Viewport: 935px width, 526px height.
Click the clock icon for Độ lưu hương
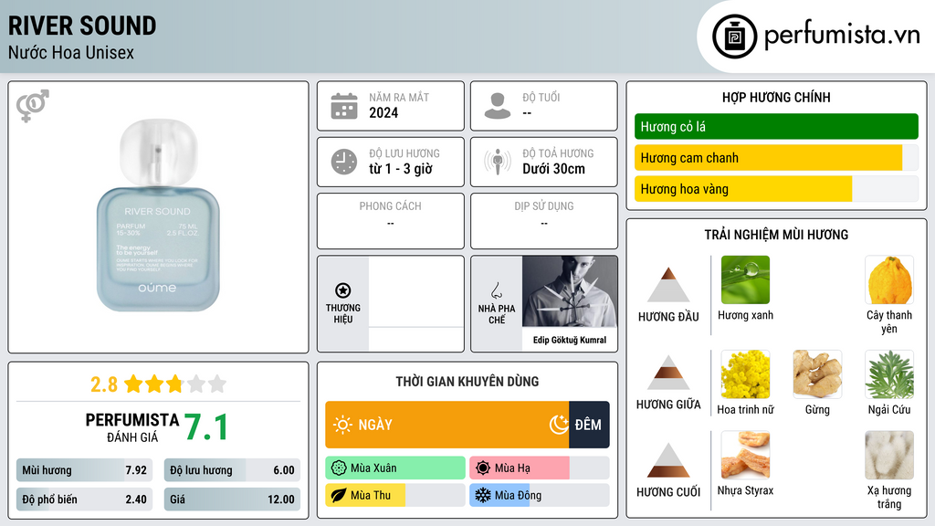point(344,162)
